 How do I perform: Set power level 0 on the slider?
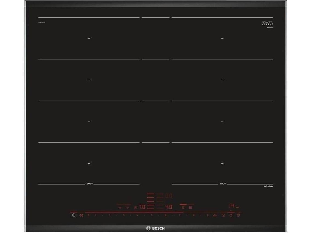89,215
